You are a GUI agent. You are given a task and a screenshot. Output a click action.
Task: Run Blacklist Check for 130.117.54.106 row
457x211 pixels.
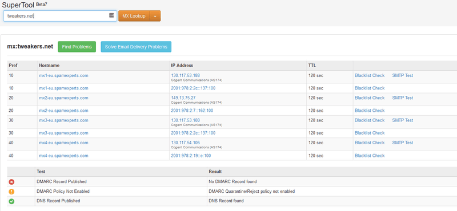(370, 143)
